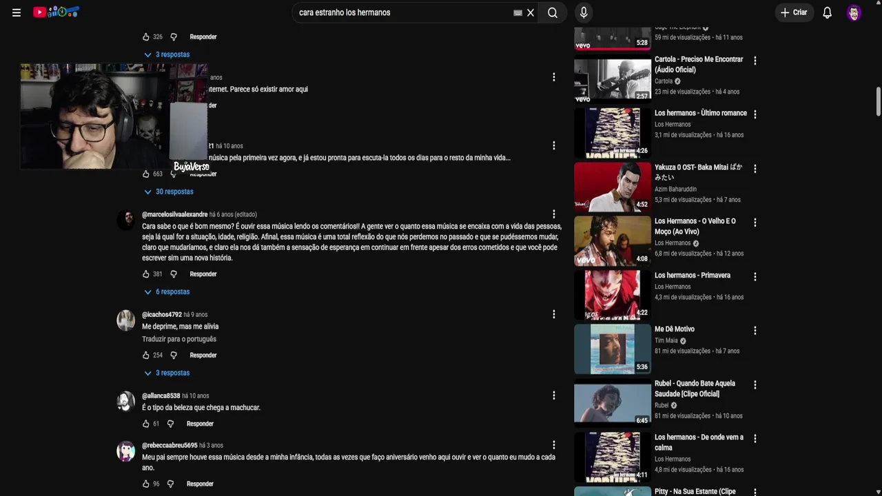The width and height of the screenshot is (882, 496).
Task: Expand the 6 respostas thread
Action: point(167,291)
